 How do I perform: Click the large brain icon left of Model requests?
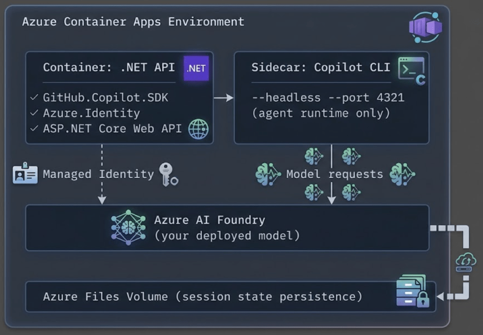pos(268,174)
